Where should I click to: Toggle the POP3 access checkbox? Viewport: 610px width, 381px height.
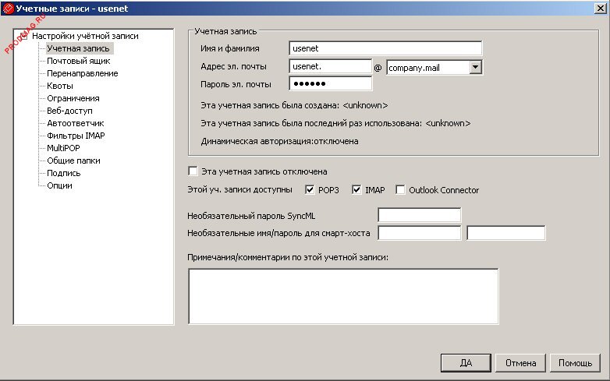(310, 190)
